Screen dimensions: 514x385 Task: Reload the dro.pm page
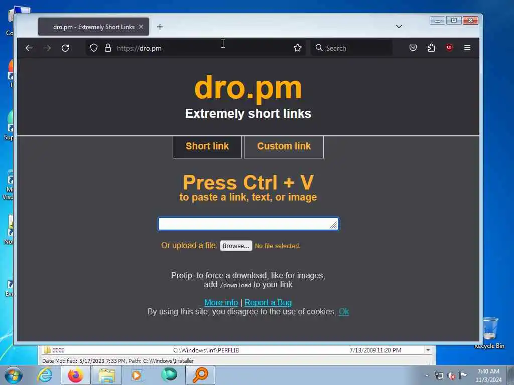65,48
